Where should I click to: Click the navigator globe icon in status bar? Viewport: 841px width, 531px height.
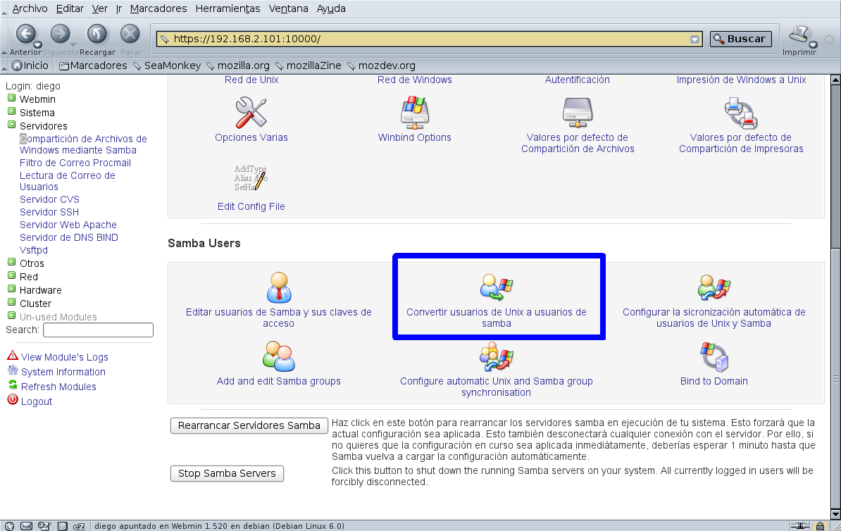point(9,526)
